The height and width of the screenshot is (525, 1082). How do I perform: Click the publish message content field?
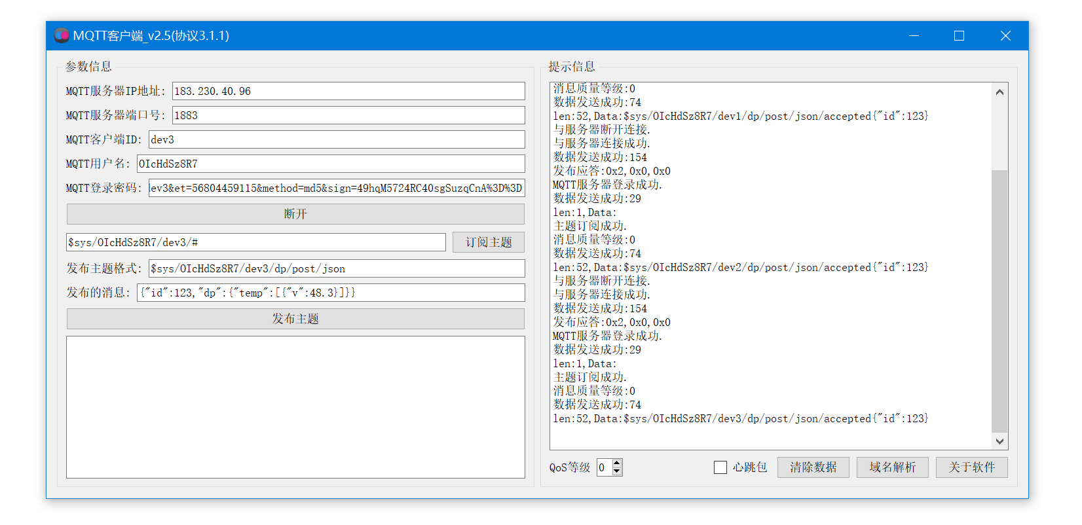click(331, 293)
